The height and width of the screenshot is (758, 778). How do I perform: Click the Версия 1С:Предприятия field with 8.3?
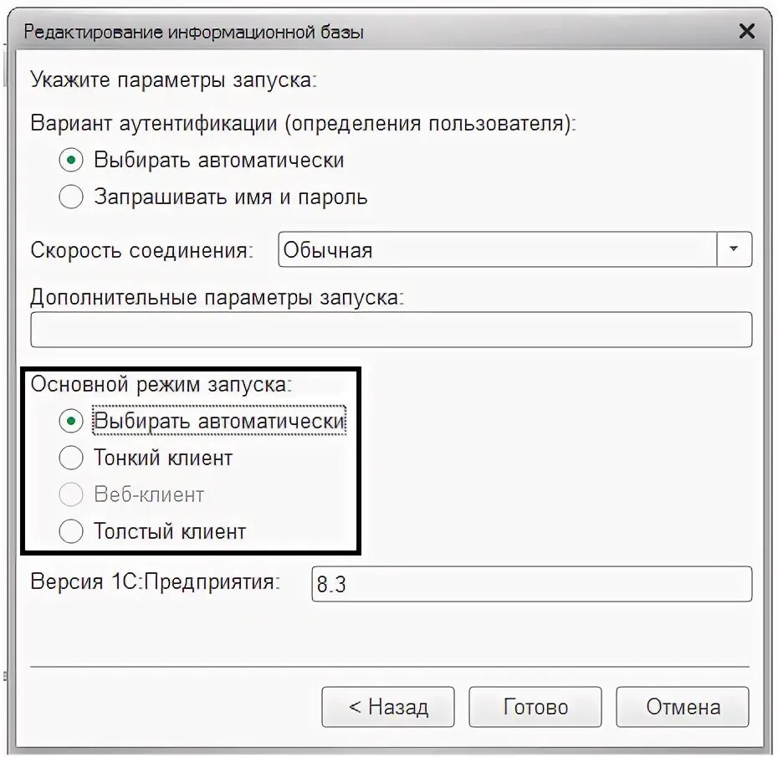532,584
